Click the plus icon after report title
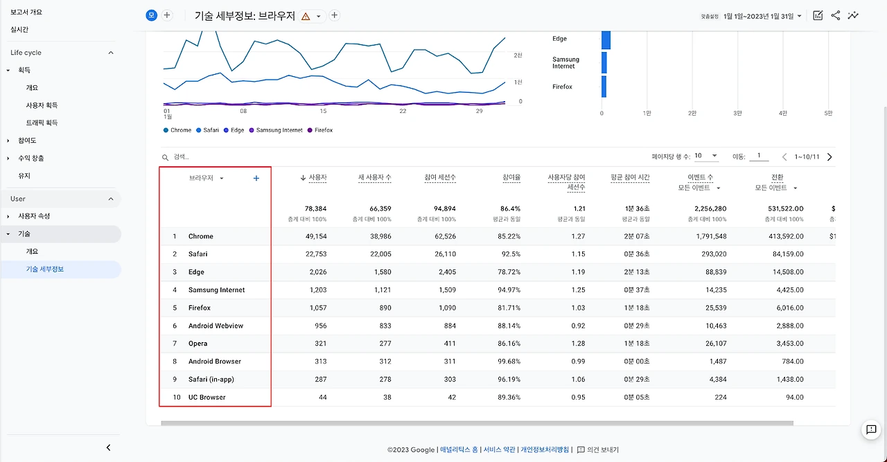 pyautogui.click(x=334, y=15)
